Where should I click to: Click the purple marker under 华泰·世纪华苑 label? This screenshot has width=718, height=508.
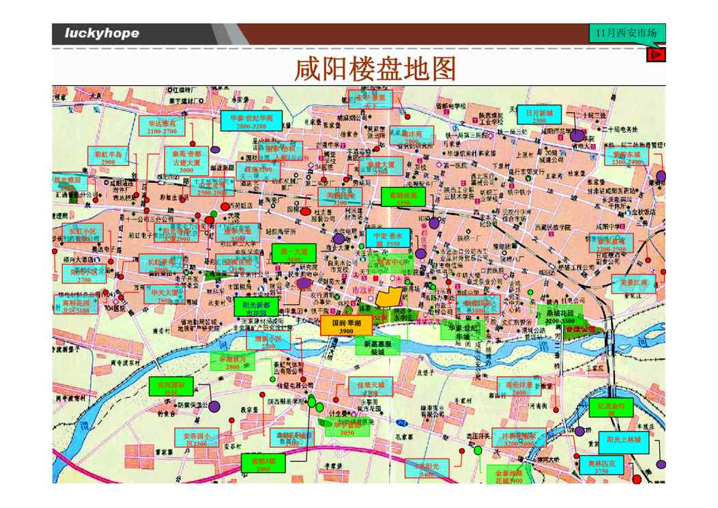(x=215, y=149)
